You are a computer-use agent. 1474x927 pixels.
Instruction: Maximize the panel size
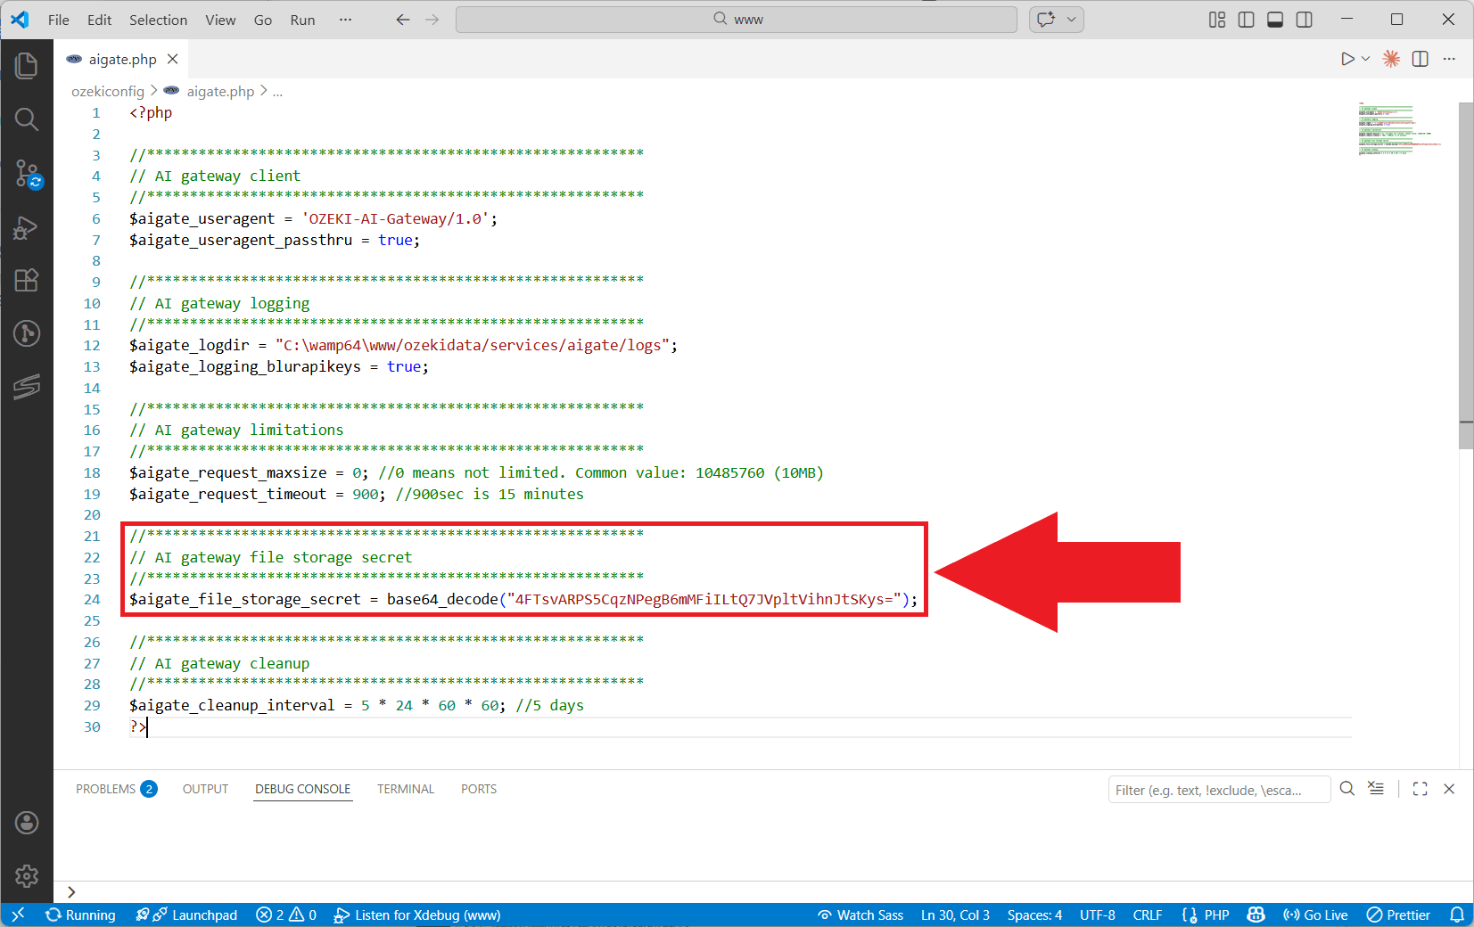[1420, 789]
